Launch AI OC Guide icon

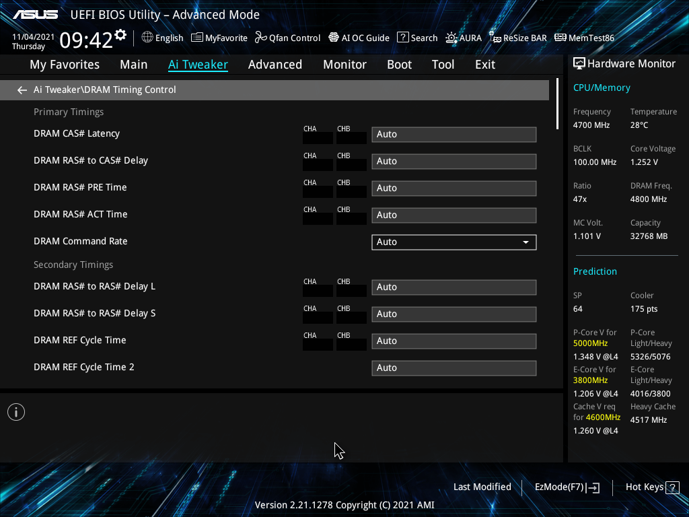point(334,38)
